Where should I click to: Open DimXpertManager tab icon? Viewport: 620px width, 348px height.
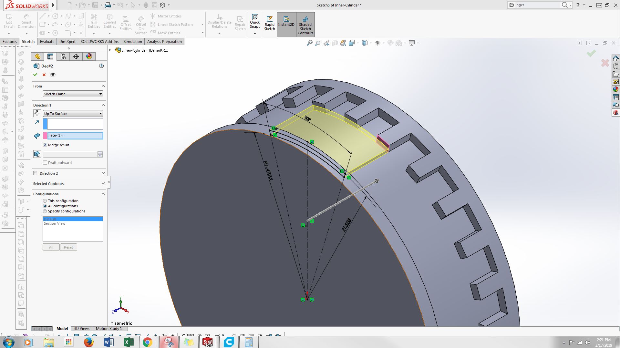tap(76, 56)
